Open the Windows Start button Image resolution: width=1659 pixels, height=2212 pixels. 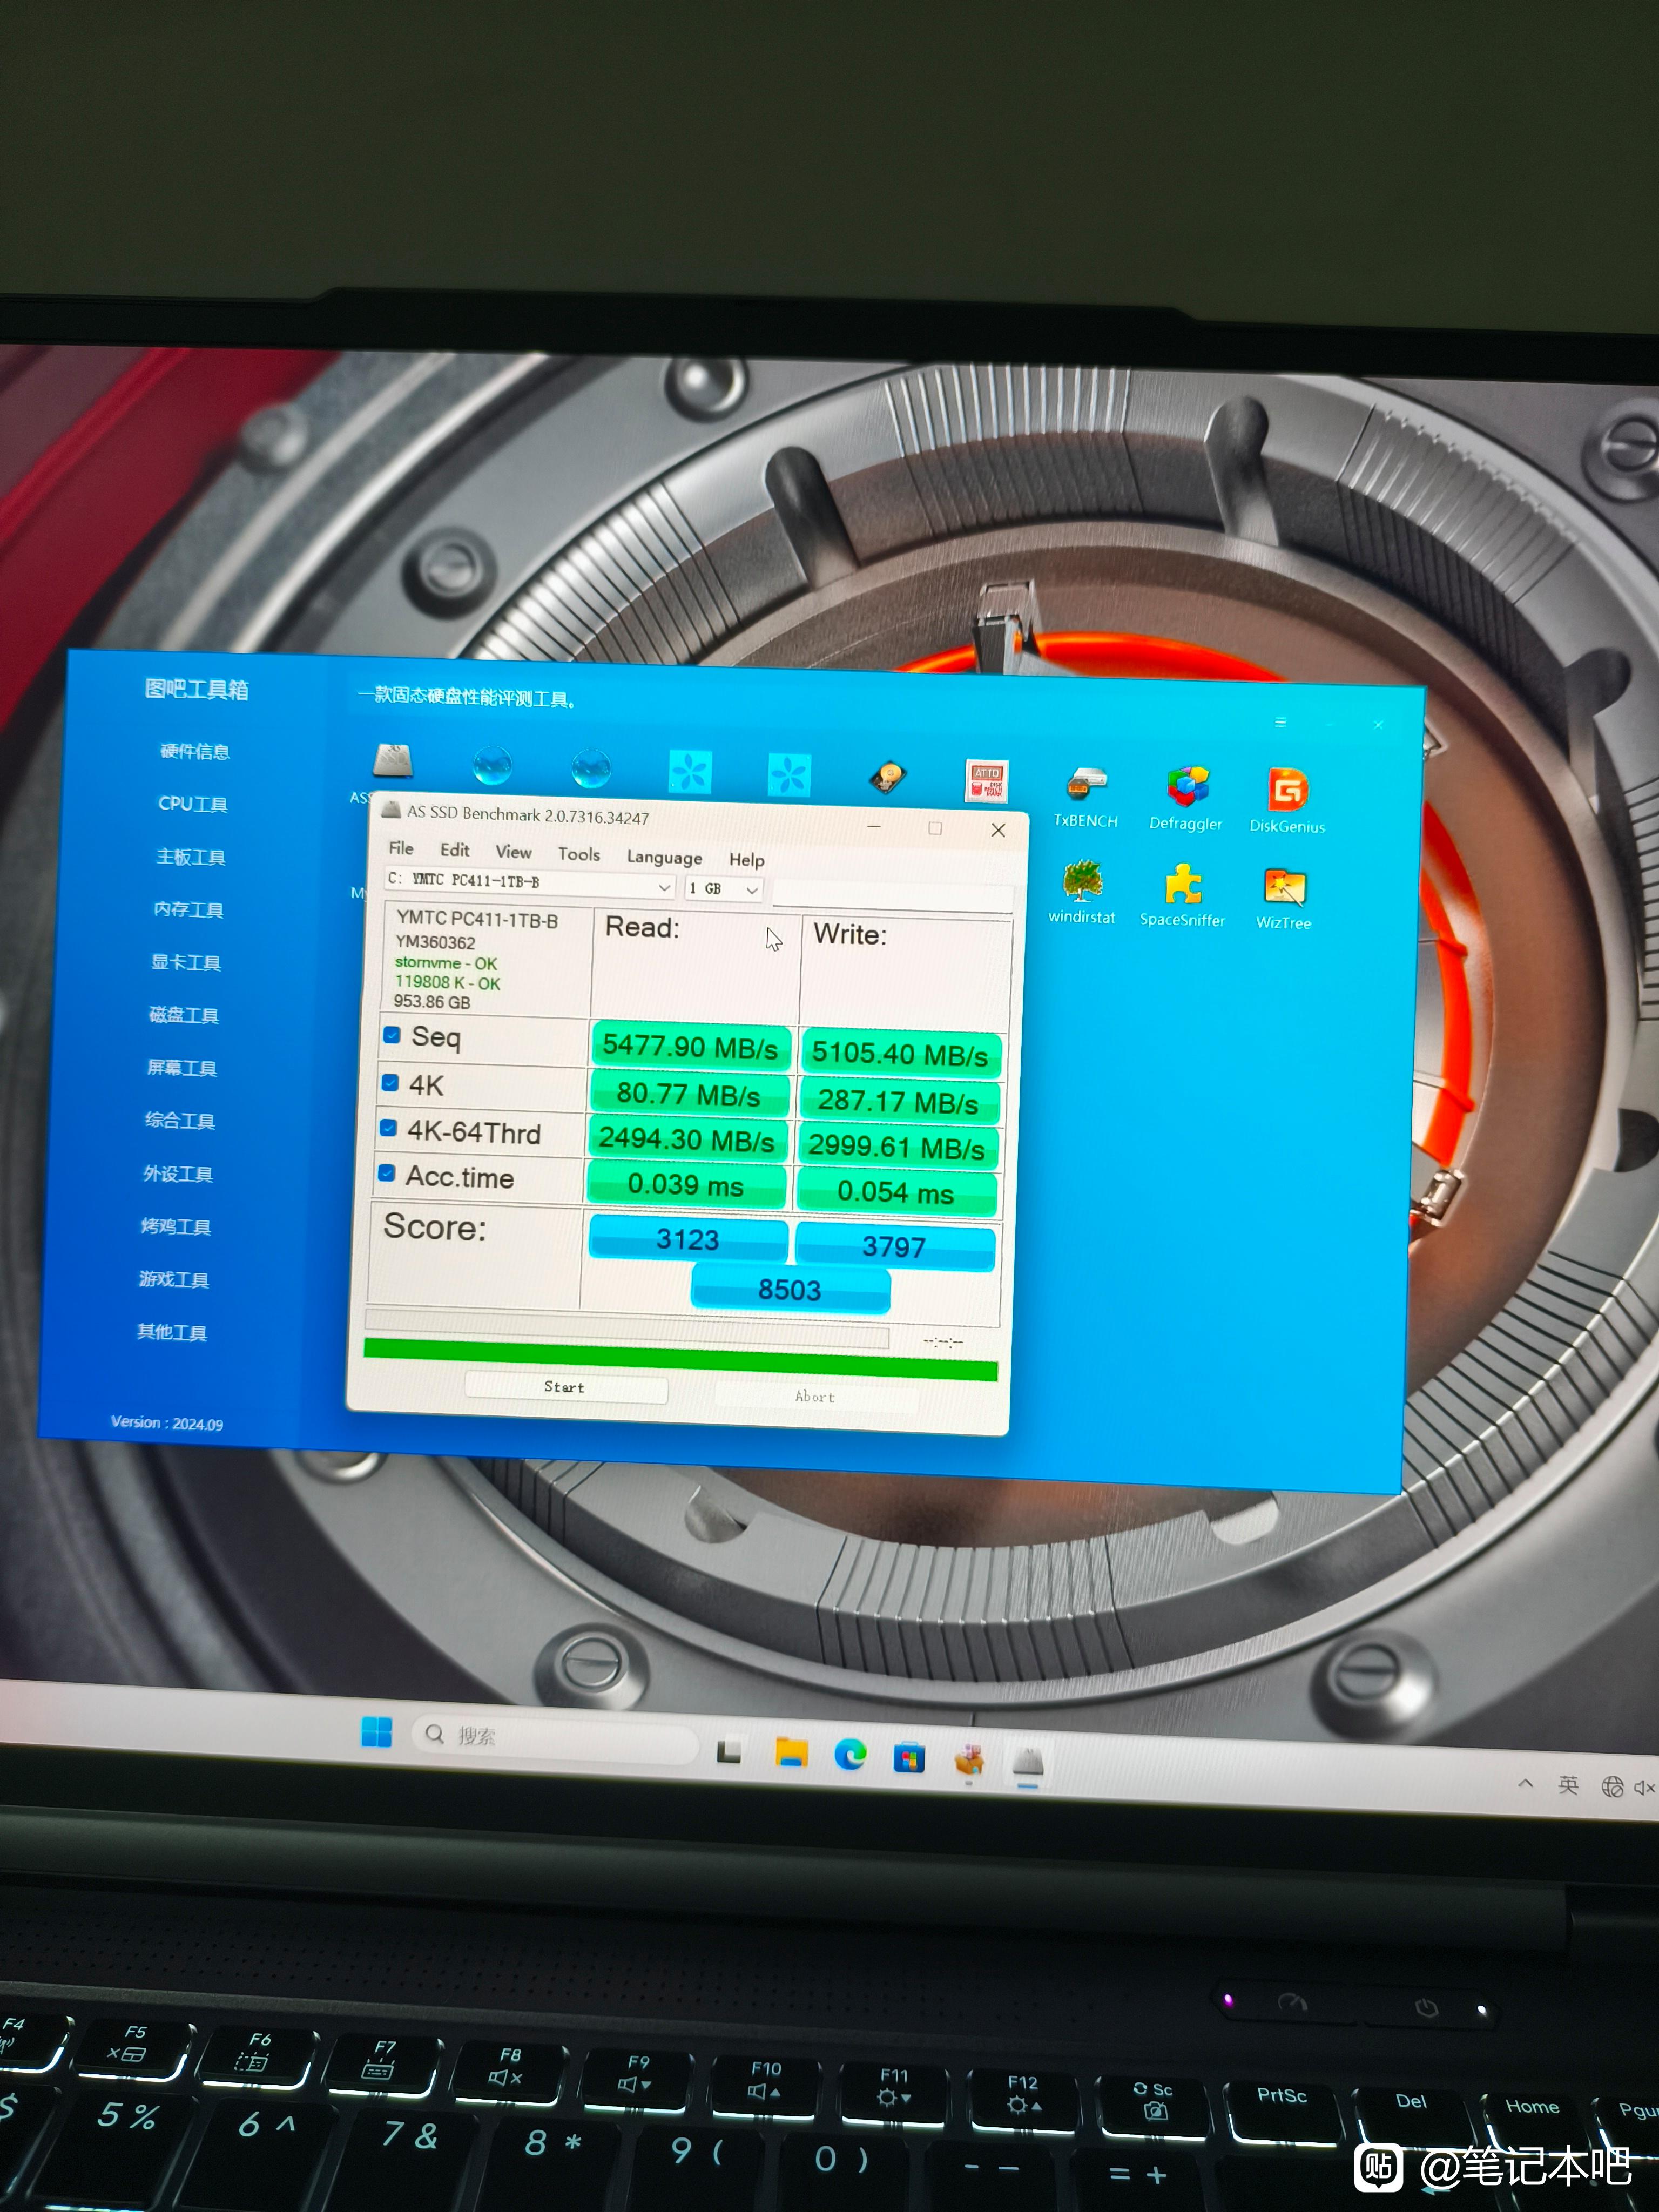tap(377, 1732)
